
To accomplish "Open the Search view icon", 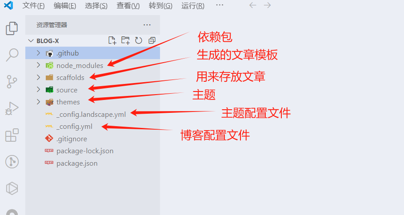I will click(12, 55).
